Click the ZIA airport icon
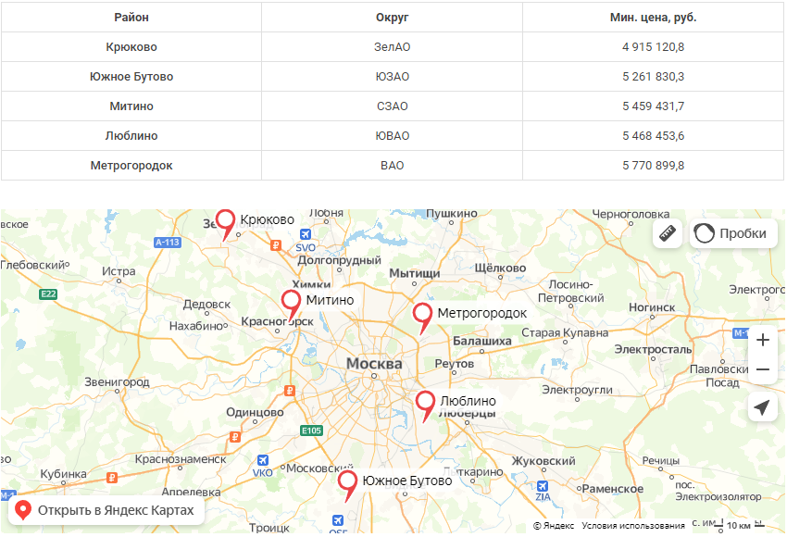Screen dimensions: 787x537 click(x=543, y=486)
